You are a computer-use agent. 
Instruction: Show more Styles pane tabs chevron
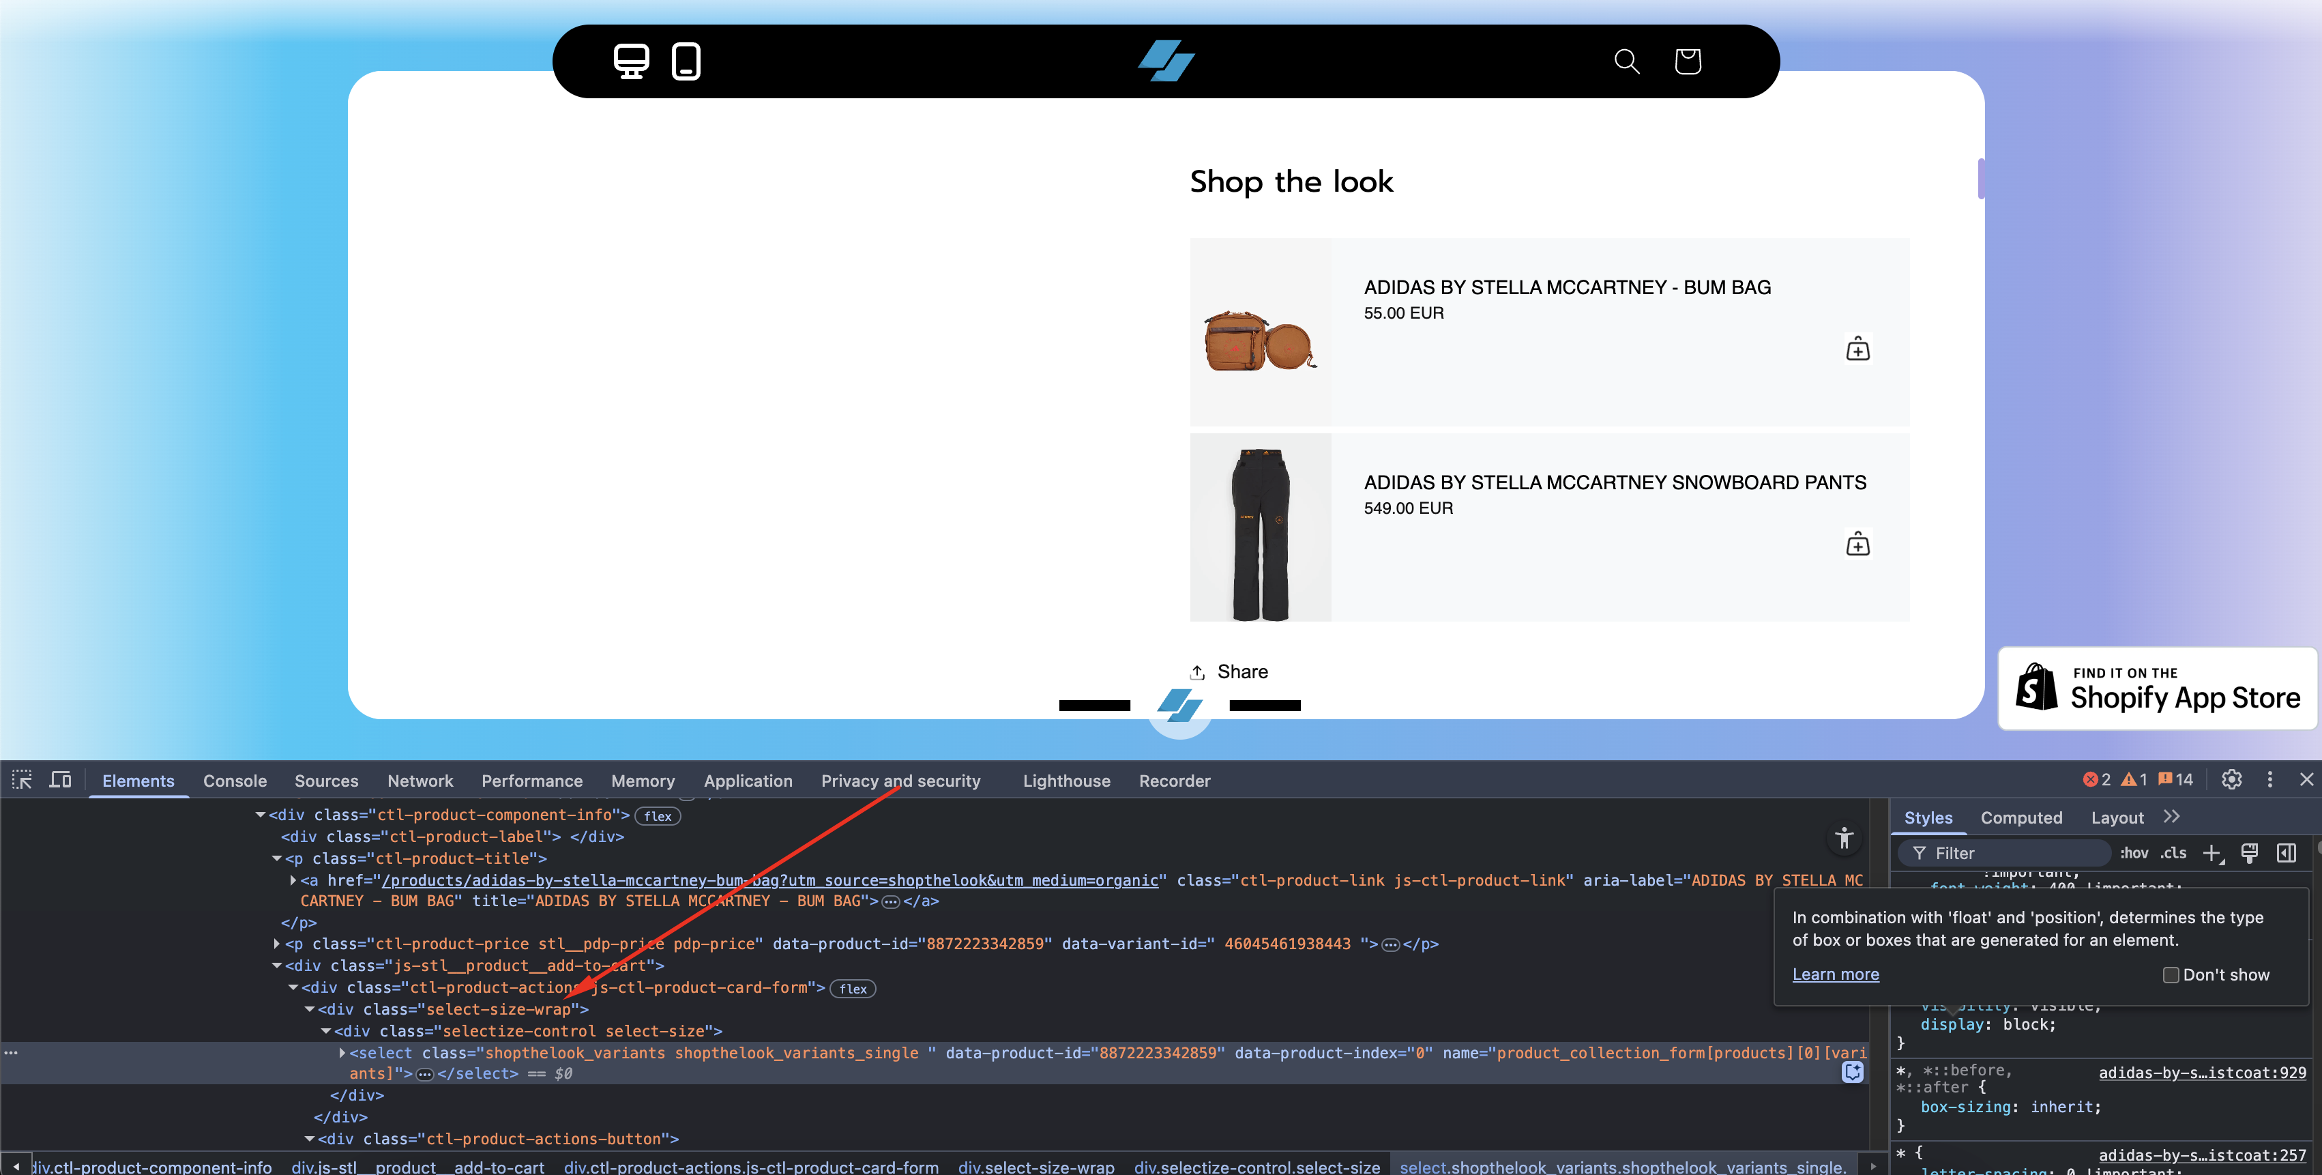tap(2171, 817)
